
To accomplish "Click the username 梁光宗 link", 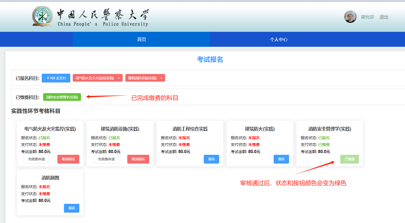I will tap(367, 17).
